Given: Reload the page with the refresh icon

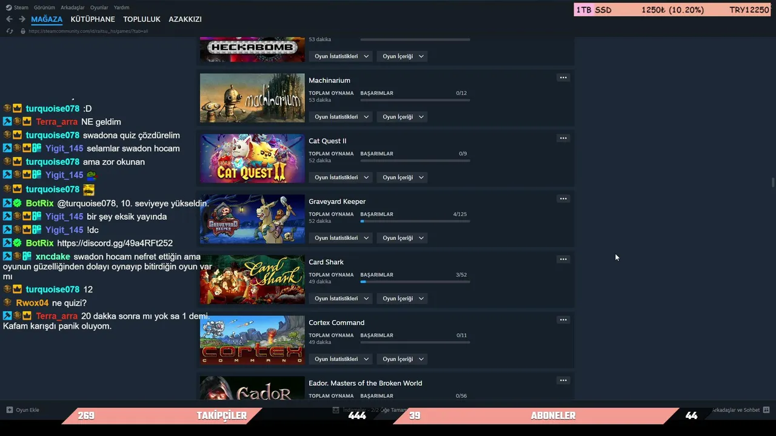Looking at the screenshot, I should tap(10, 31).
